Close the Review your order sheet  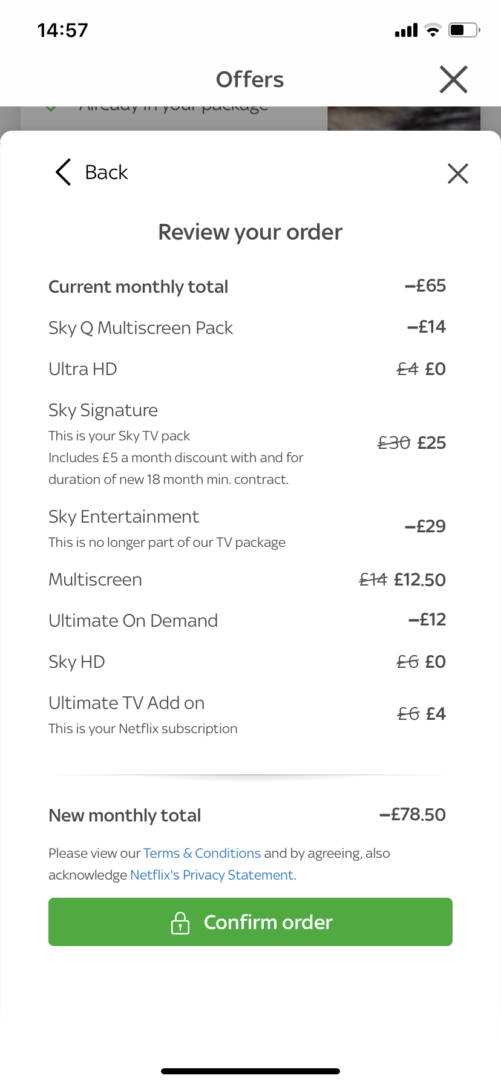[457, 174]
